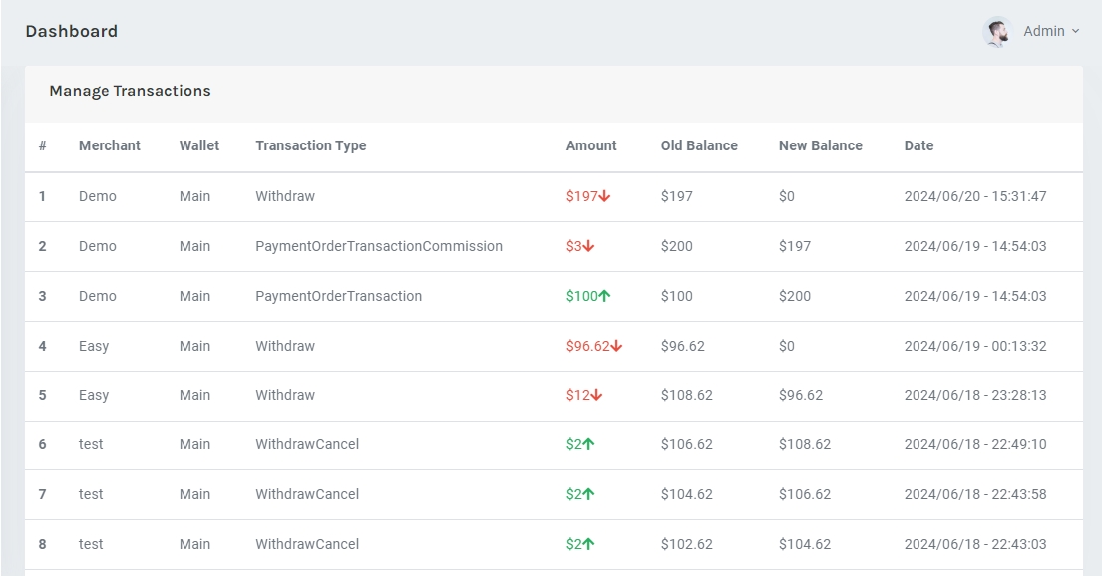Select the Old Balance column header
Image resolution: width=1102 pixels, height=576 pixels.
coord(699,145)
